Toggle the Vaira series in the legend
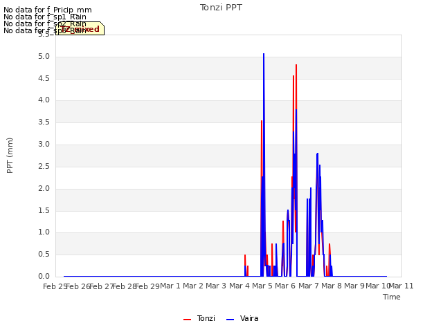 coord(242,318)
